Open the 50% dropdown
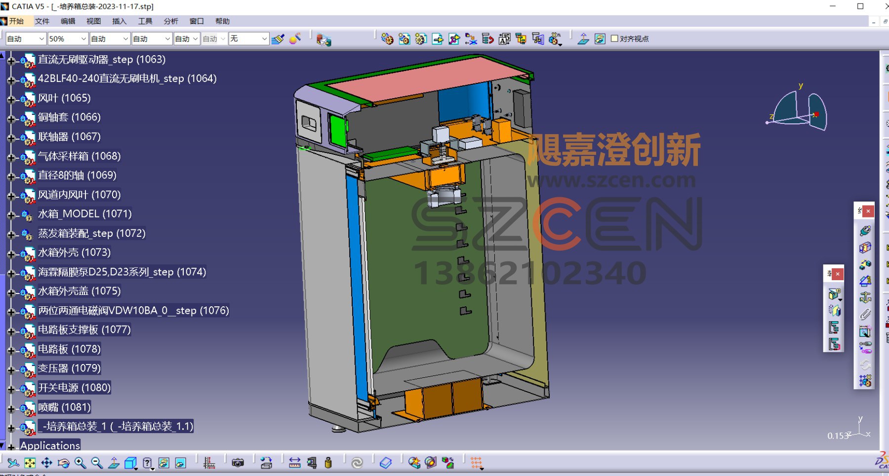Screen dimensions: 889x476 [x=68, y=38]
